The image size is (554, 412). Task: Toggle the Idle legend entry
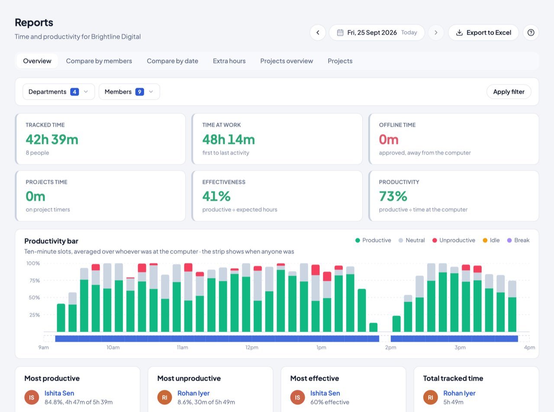click(491, 240)
